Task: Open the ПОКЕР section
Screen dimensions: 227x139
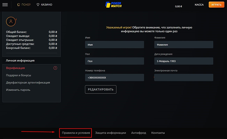Action: pos(24,5)
